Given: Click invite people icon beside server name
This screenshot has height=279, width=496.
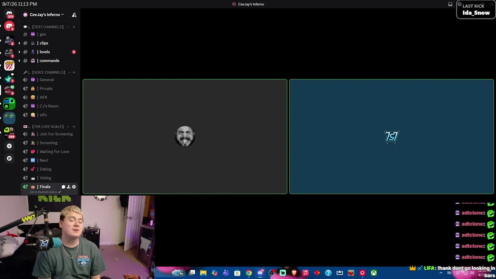Looking at the screenshot, I should coord(74,15).
